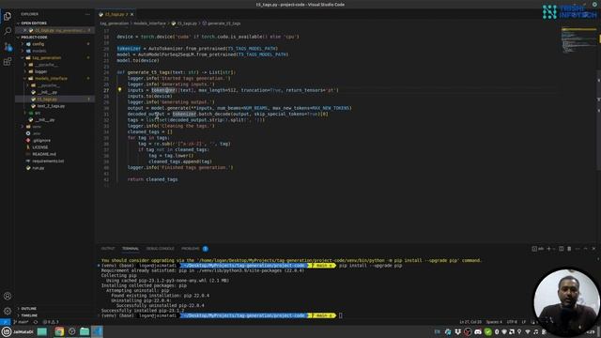The height and width of the screenshot is (338, 601).
Task: Click the kill terminal trash icon
Action: coord(569,249)
